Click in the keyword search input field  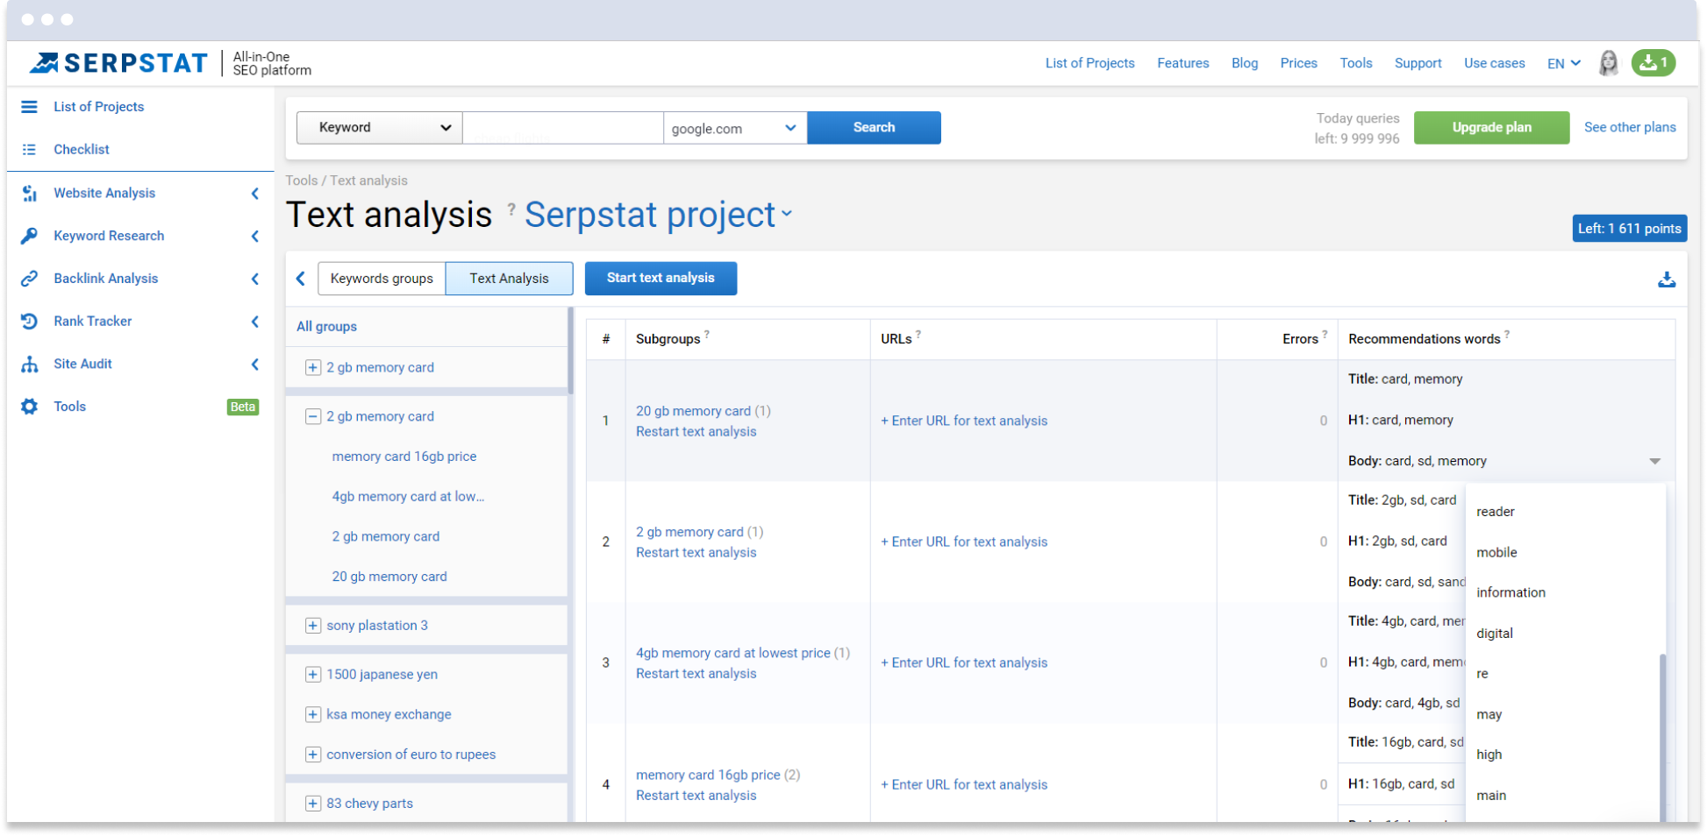[562, 128]
